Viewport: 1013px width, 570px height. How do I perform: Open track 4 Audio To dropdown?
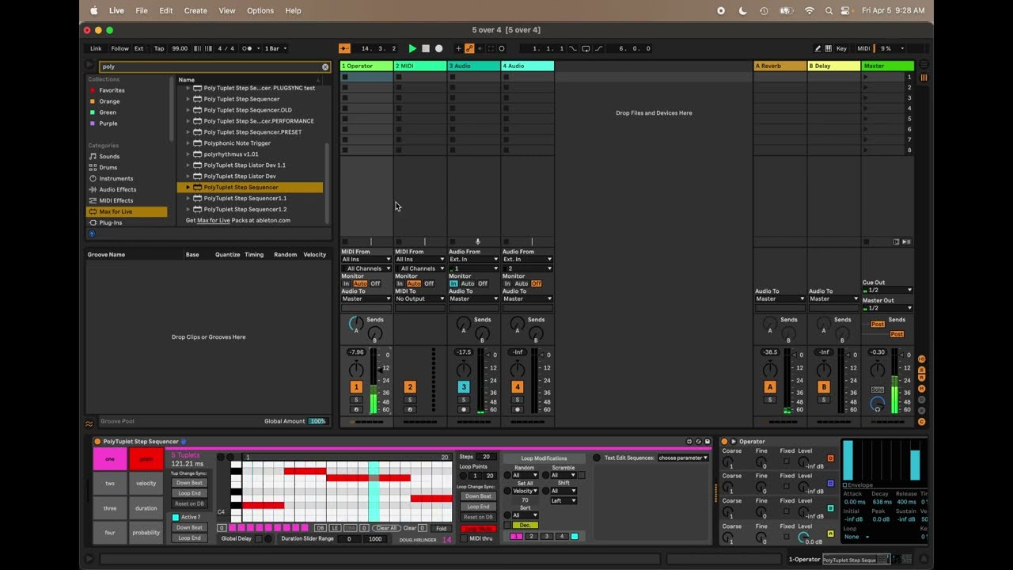(528, 298)
